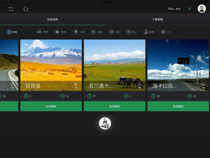
Task: Select the 所有 (all) category filter
Action: (x=12, y=32)
